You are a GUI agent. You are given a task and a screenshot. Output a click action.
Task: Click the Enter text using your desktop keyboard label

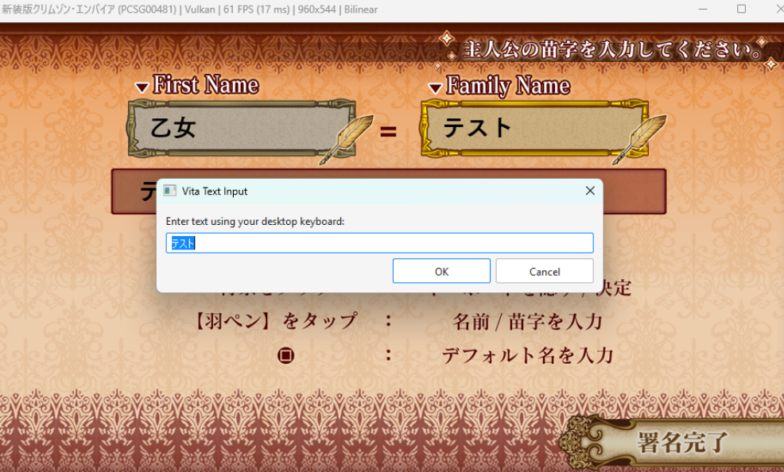pyautogui.click(x=255, y=221)
